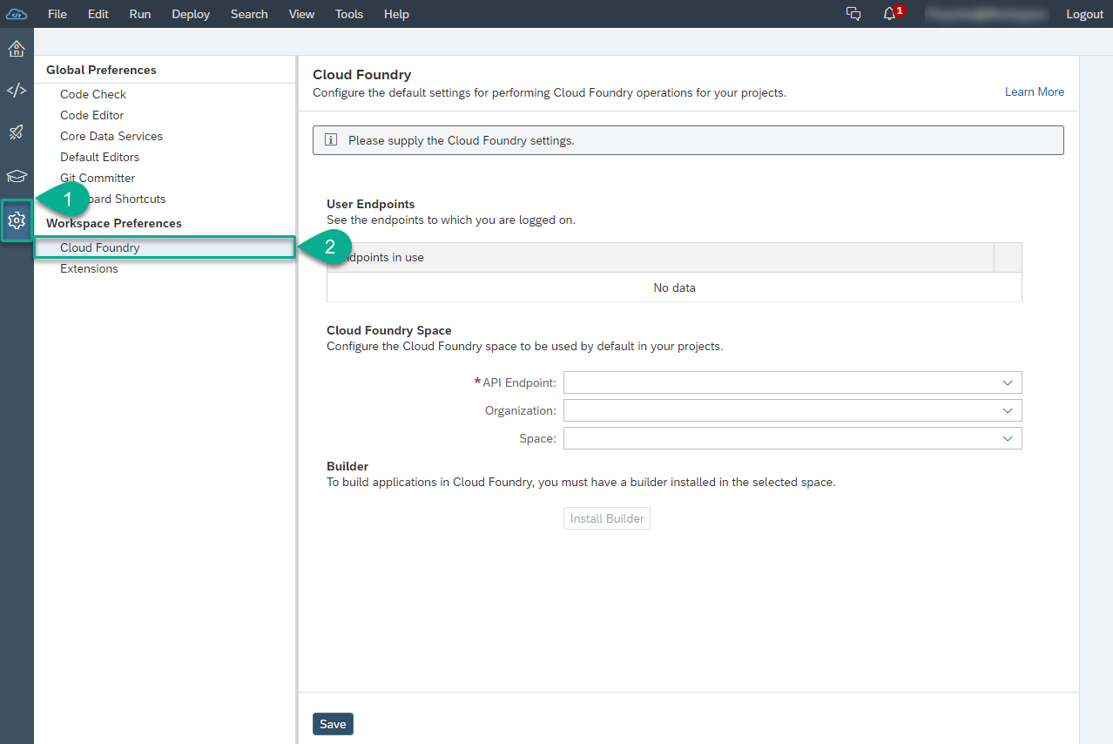
Task: Click the No data table row
Action: tap(674, 287)
